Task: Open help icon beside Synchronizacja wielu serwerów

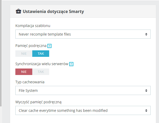Action: (x=71, y=64)
